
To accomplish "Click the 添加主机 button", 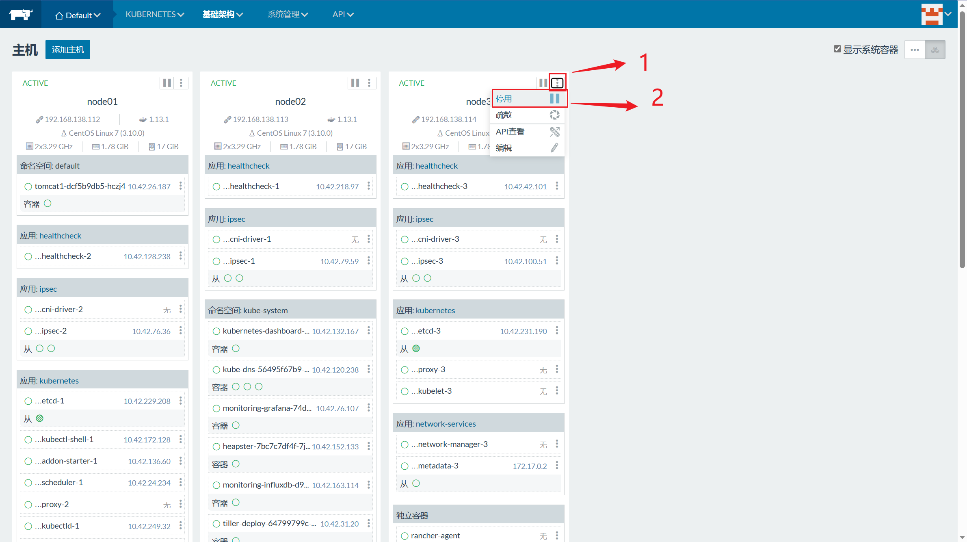I will tap(68, 50).
